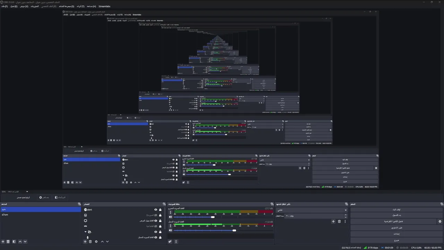444x250 pixels.
Task: Show the hidden الصورة 3 image source
Action: coord(156,215)
